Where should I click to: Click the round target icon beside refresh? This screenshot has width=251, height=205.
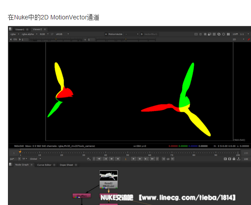click(x=224, y=34)
